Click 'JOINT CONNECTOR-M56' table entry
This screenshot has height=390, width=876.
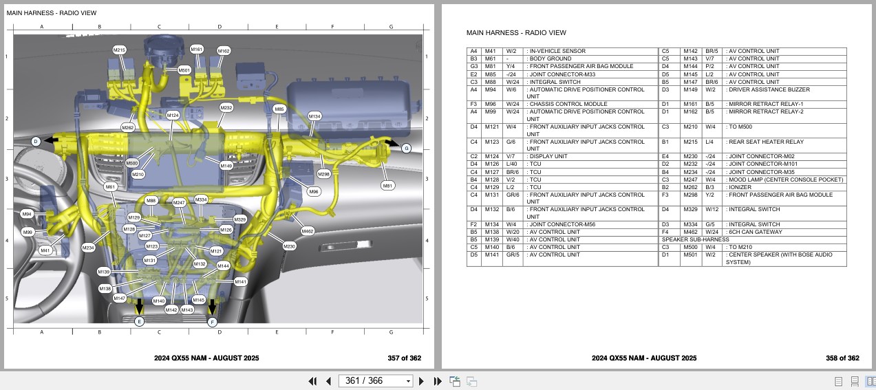pos(562,225)
